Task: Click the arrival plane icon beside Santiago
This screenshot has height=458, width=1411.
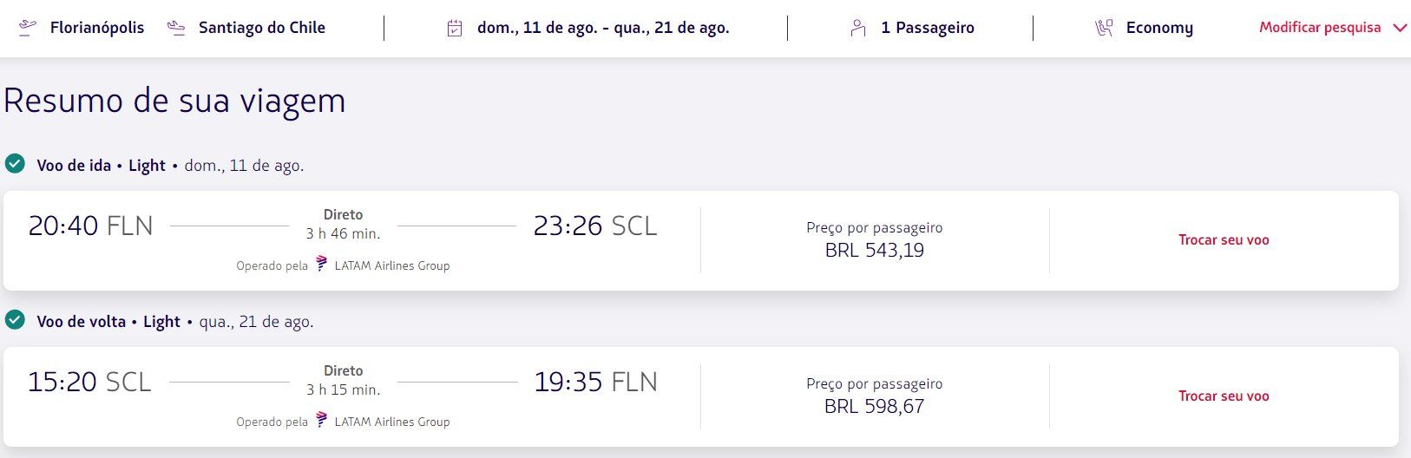Action: [x=176, y=28]
